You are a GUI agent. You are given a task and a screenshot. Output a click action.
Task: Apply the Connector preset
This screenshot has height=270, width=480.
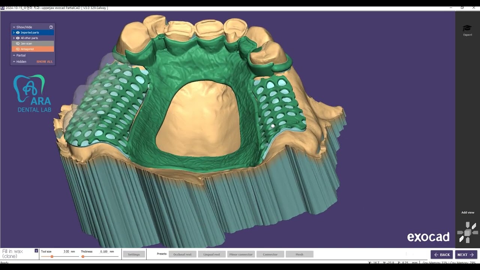point(270,254)
